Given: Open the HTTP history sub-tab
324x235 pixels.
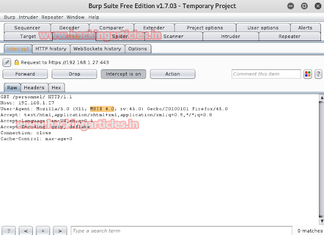Looking at the screenshot, I should point(51,49).
